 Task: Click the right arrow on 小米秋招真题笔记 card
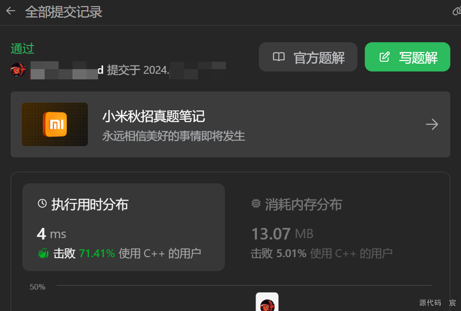click(432, 124)
